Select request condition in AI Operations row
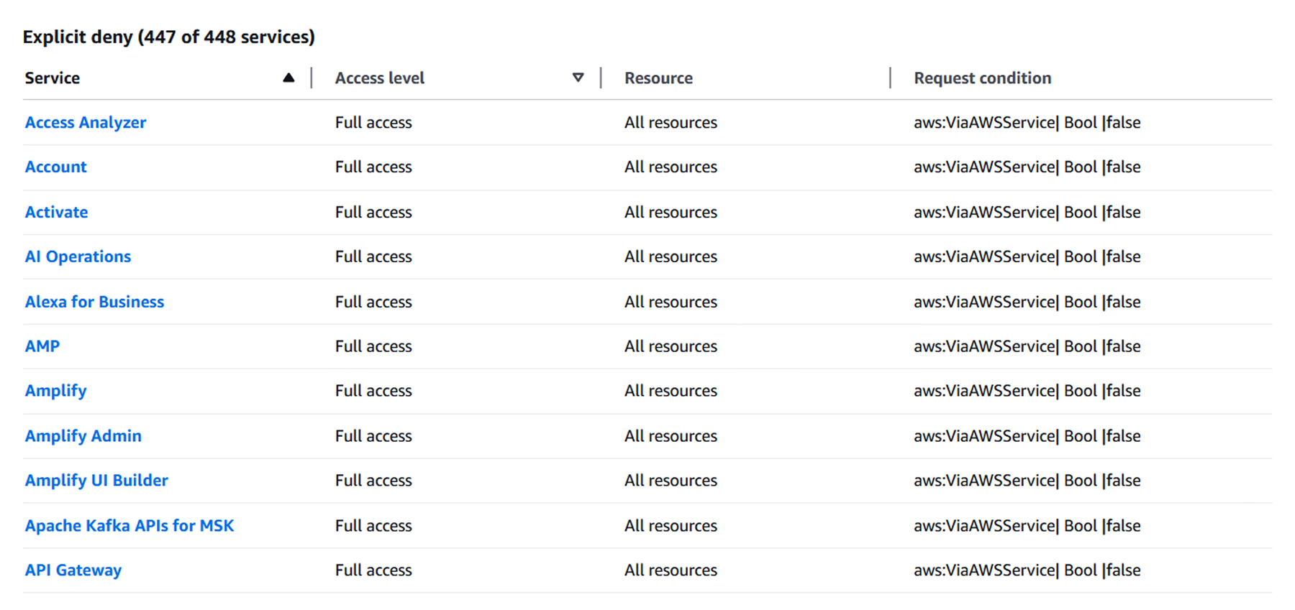Image resolution: width=1295 pixels, height=610 pixels. (x=1027, y=257)
